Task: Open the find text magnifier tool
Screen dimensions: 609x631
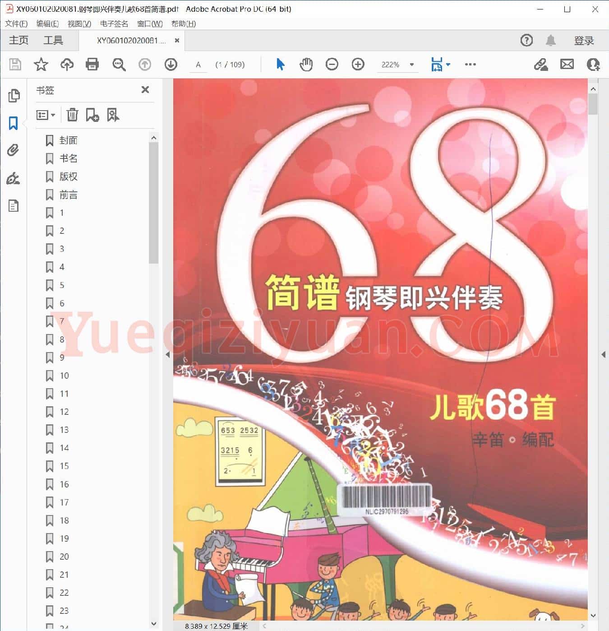Action: click(119, 65)
